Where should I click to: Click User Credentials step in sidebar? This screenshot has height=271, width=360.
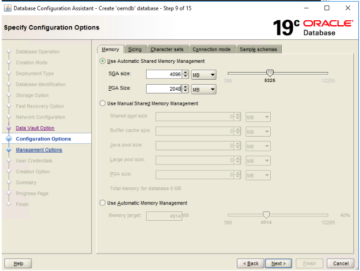tap(34, 161)
